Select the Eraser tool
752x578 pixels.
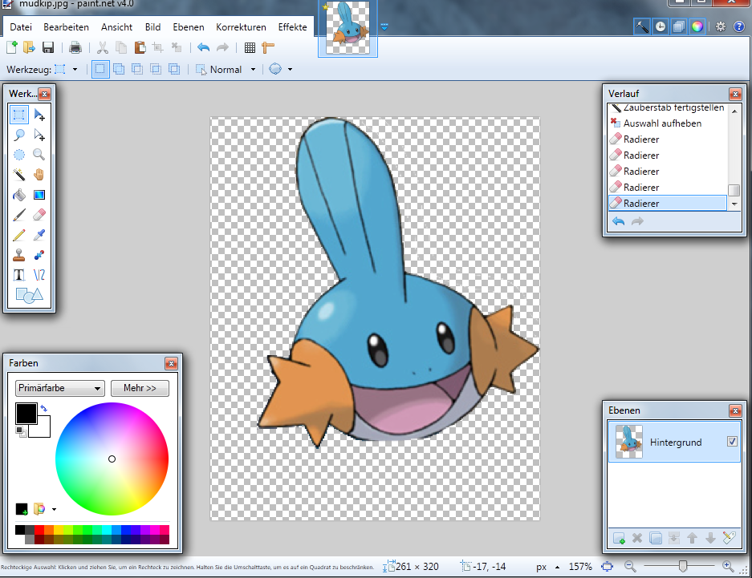[x=39, y=215]
